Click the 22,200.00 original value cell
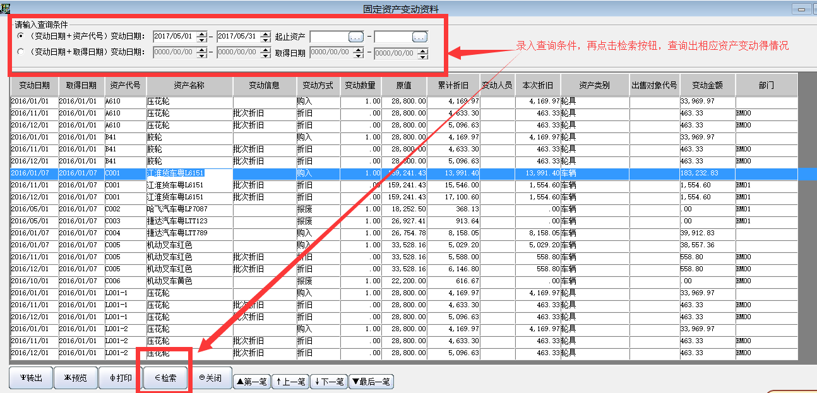Screen dimensions: 817x393 [x=404, y=281]
